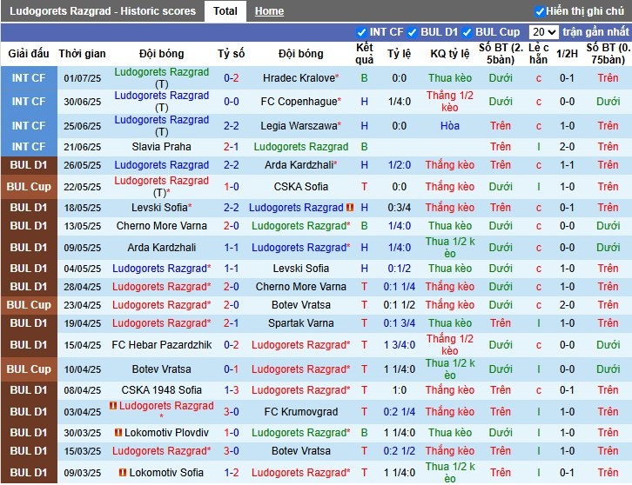The height and width of the screenshot is (485, 632).
Task: Click Cherno More Varna on 13/05/25 row
Action: click(161, 225)
